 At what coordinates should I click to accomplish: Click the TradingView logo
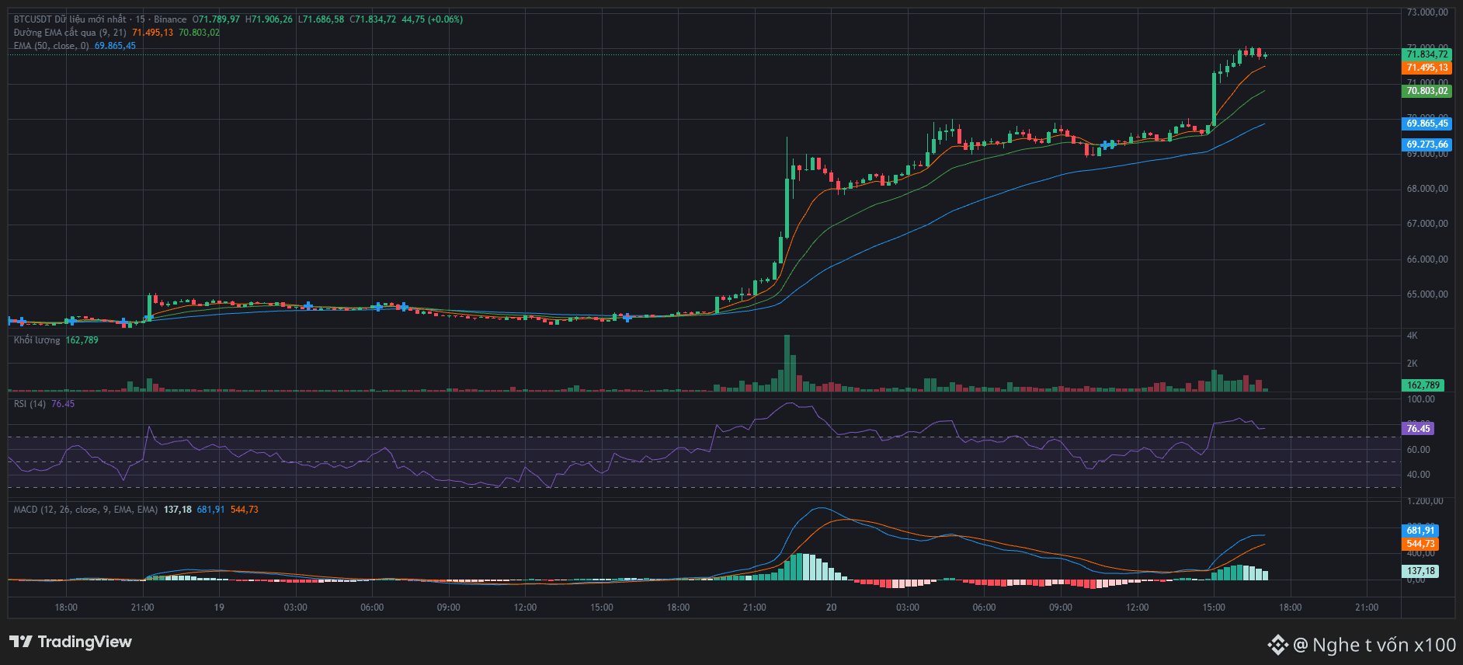pyautogui.click(x=71, y=642)
